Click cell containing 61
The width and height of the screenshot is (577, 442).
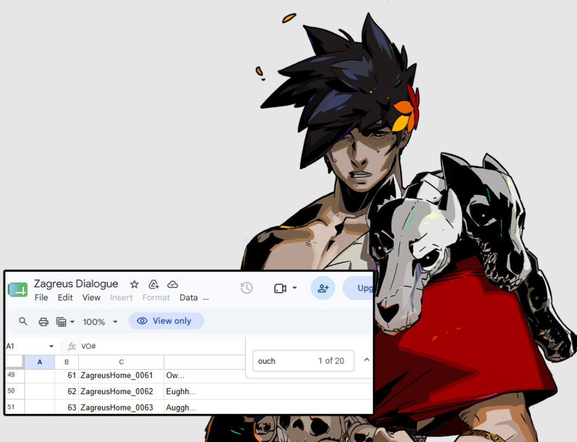67,375
